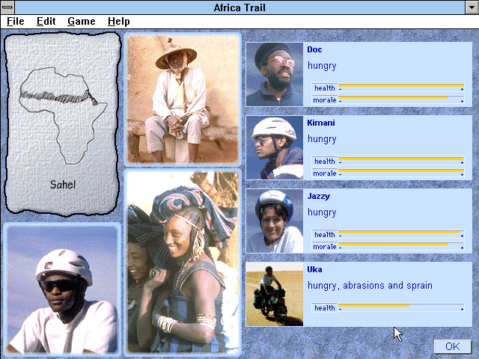The height and width of the screenshot is (359, 479).
Task: Click Doc's portrait photo
Action: (x=275, y=74)
